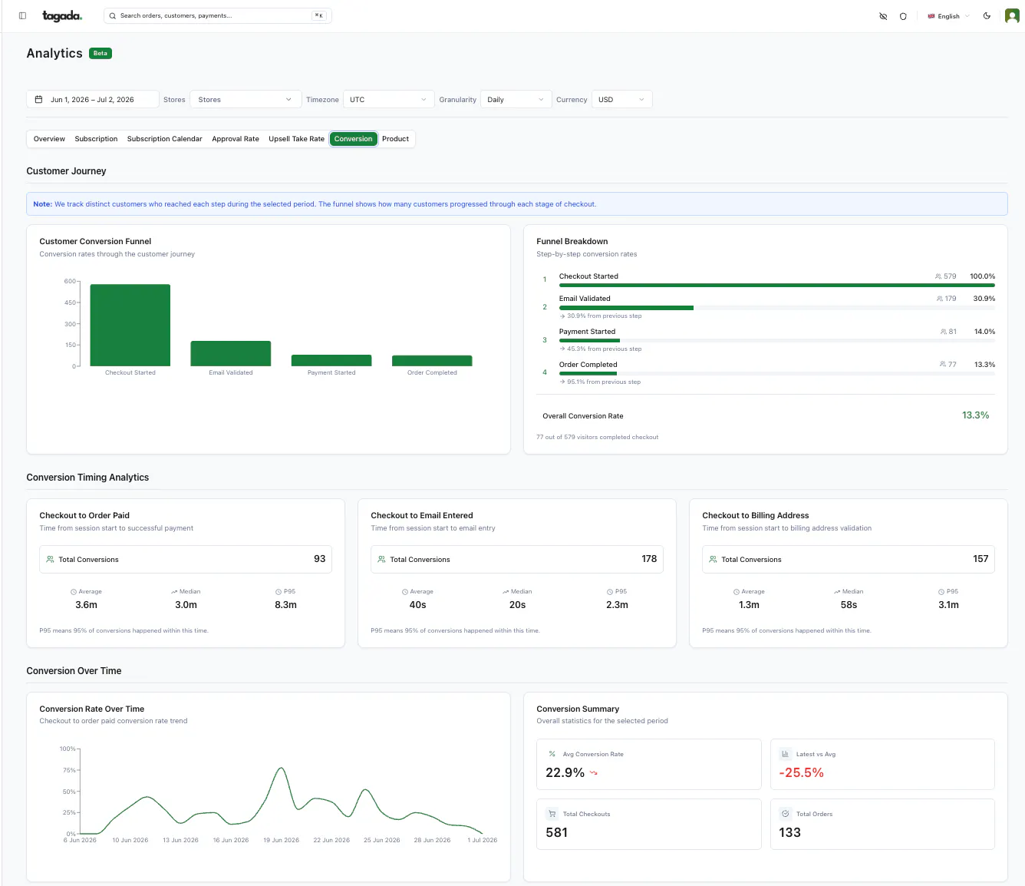
Task: Open the Currency USD dropdown
Action: [621, 99]
